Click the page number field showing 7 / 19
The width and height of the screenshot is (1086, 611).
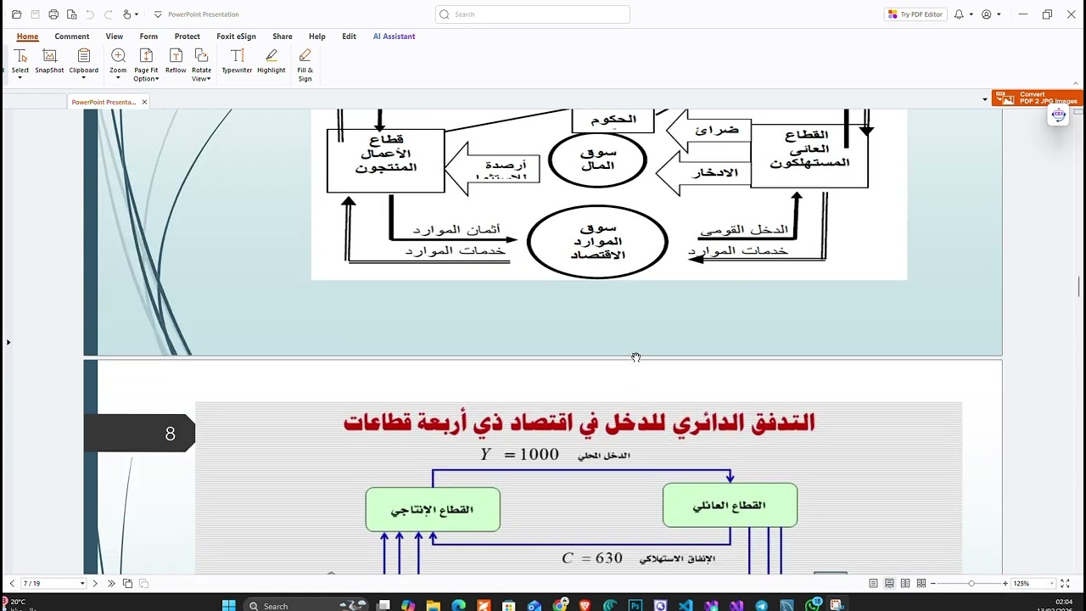54,583
